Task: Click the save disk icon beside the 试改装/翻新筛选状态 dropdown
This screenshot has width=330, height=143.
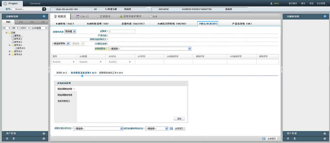Action: (171, 128)
